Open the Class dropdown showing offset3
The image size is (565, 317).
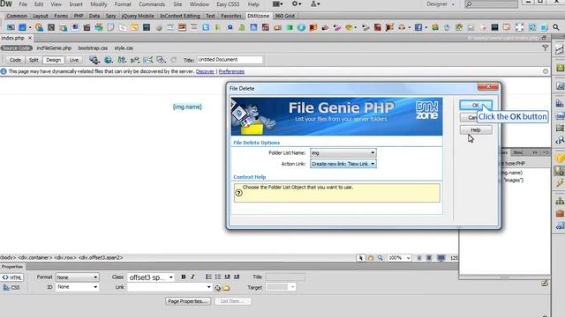(151, 277)
